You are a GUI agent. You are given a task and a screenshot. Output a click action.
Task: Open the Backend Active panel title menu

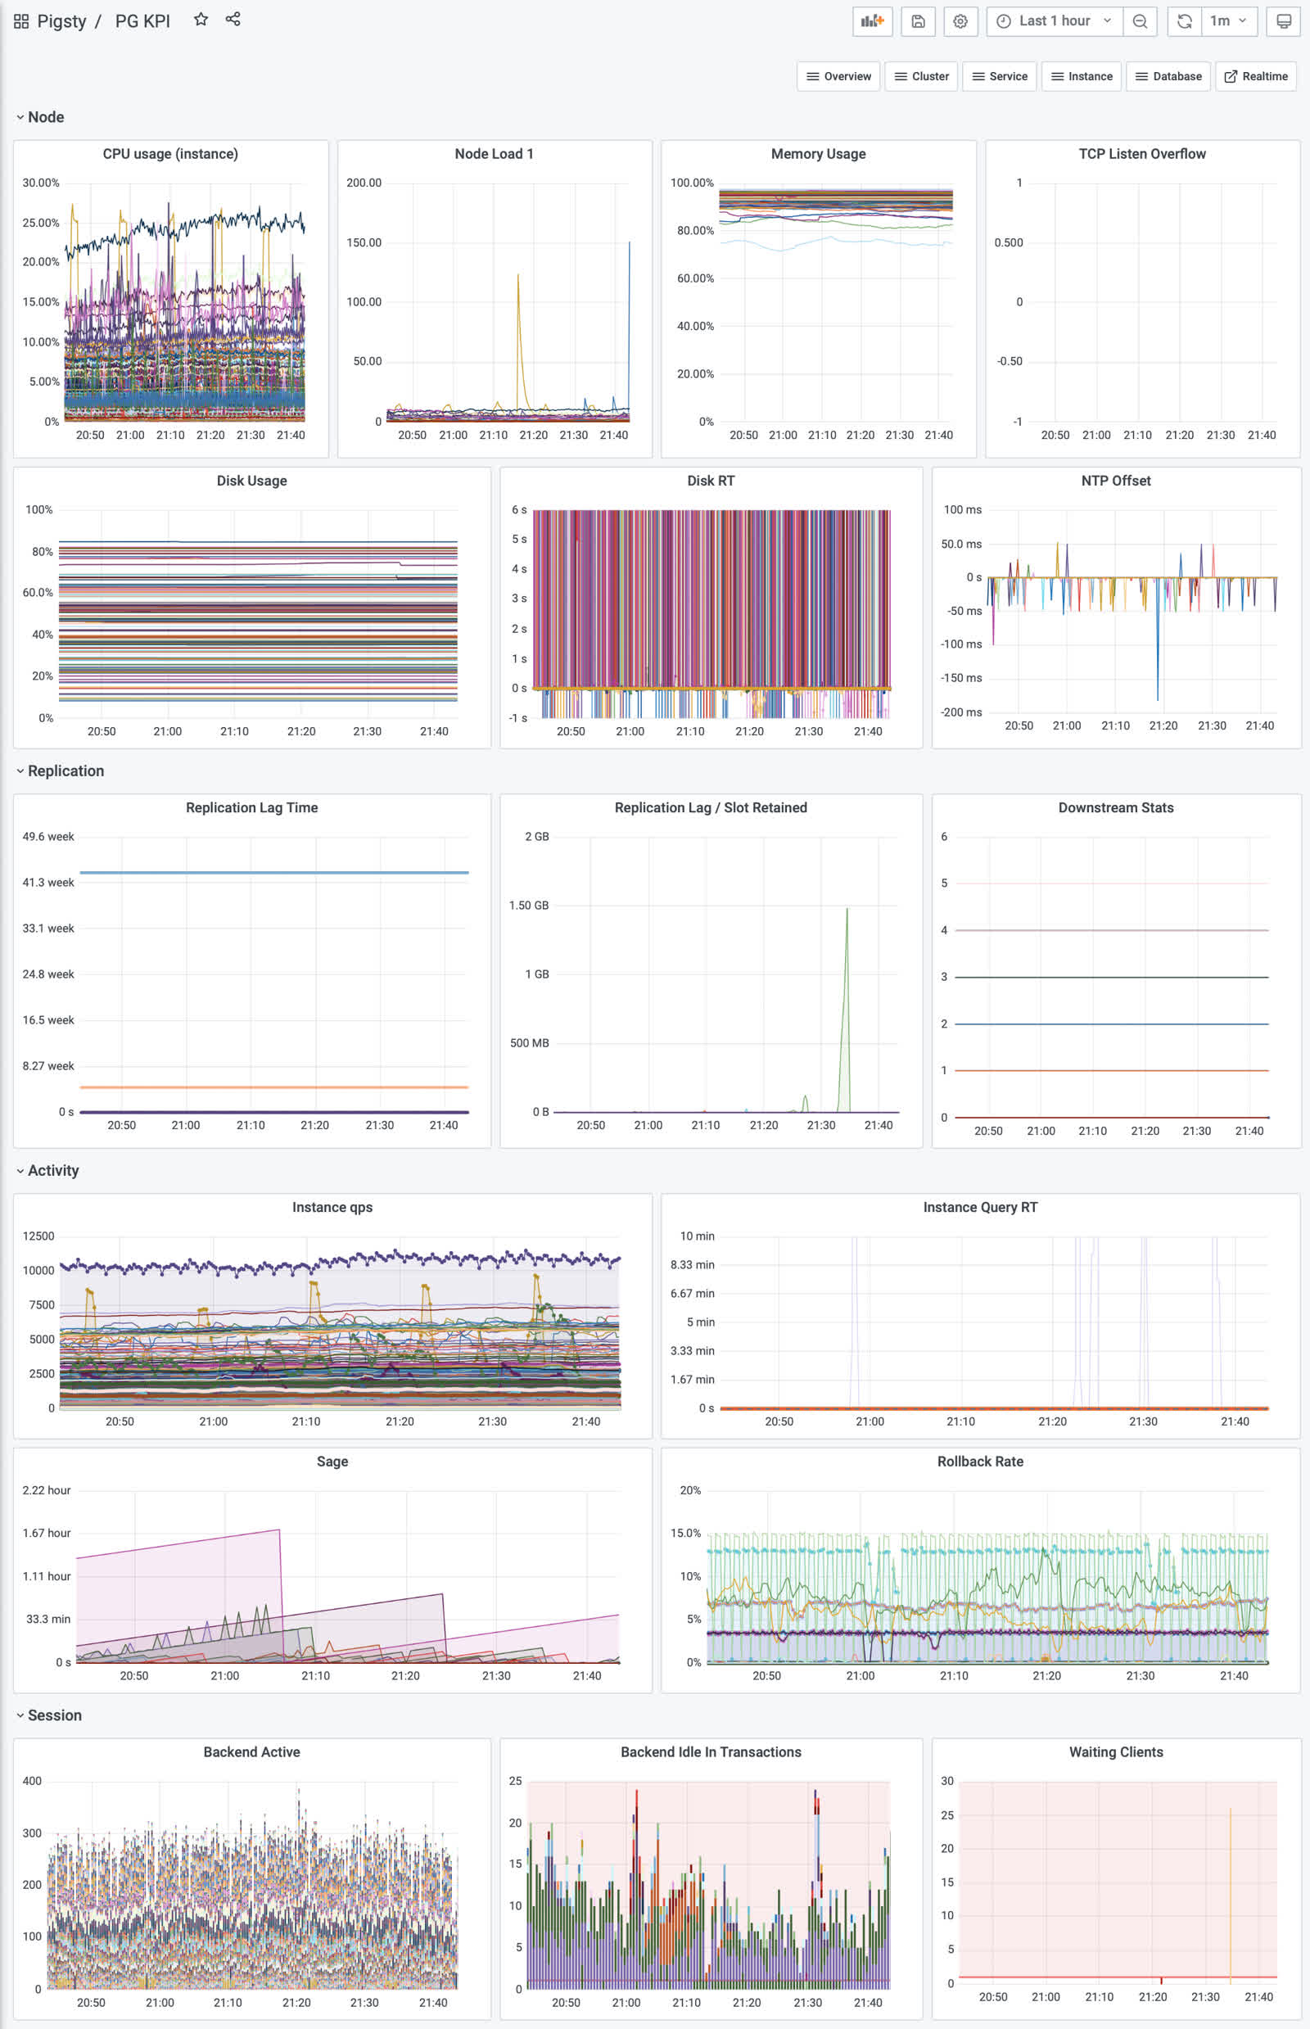(x=252, y=1752)
